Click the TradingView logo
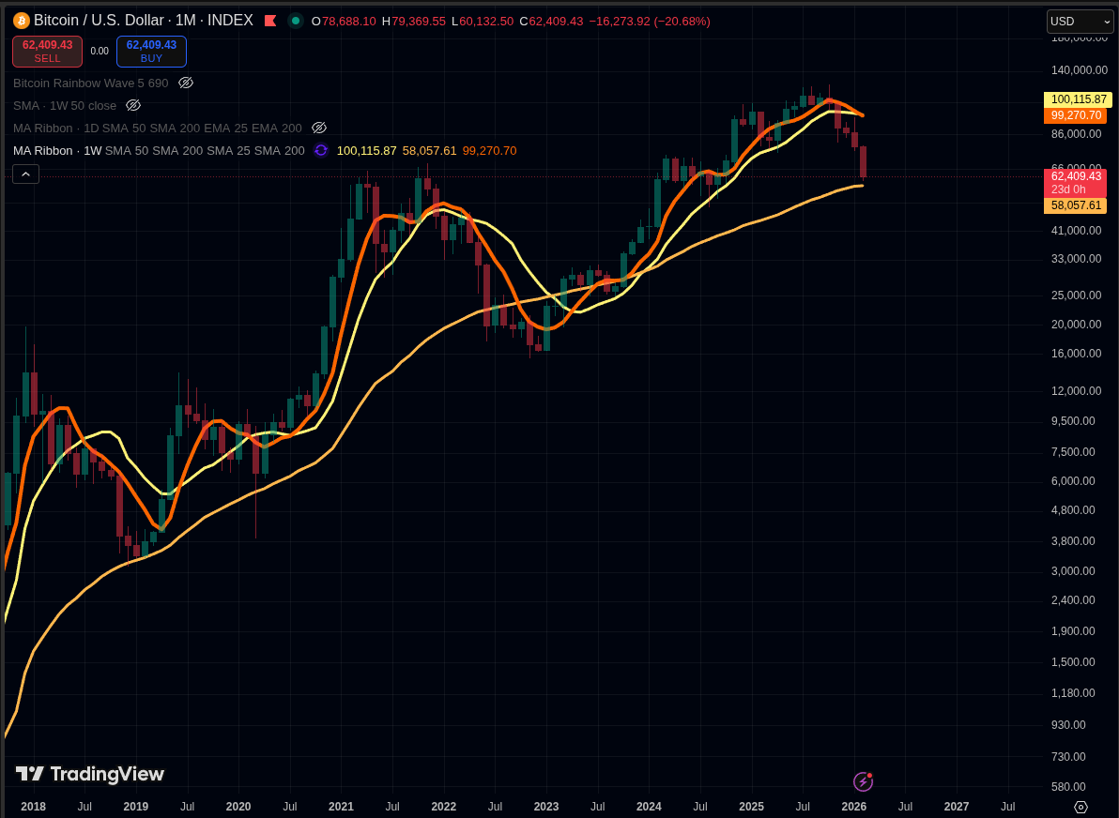This screenshot has height=818, width=1119. (x=90, y=774)
